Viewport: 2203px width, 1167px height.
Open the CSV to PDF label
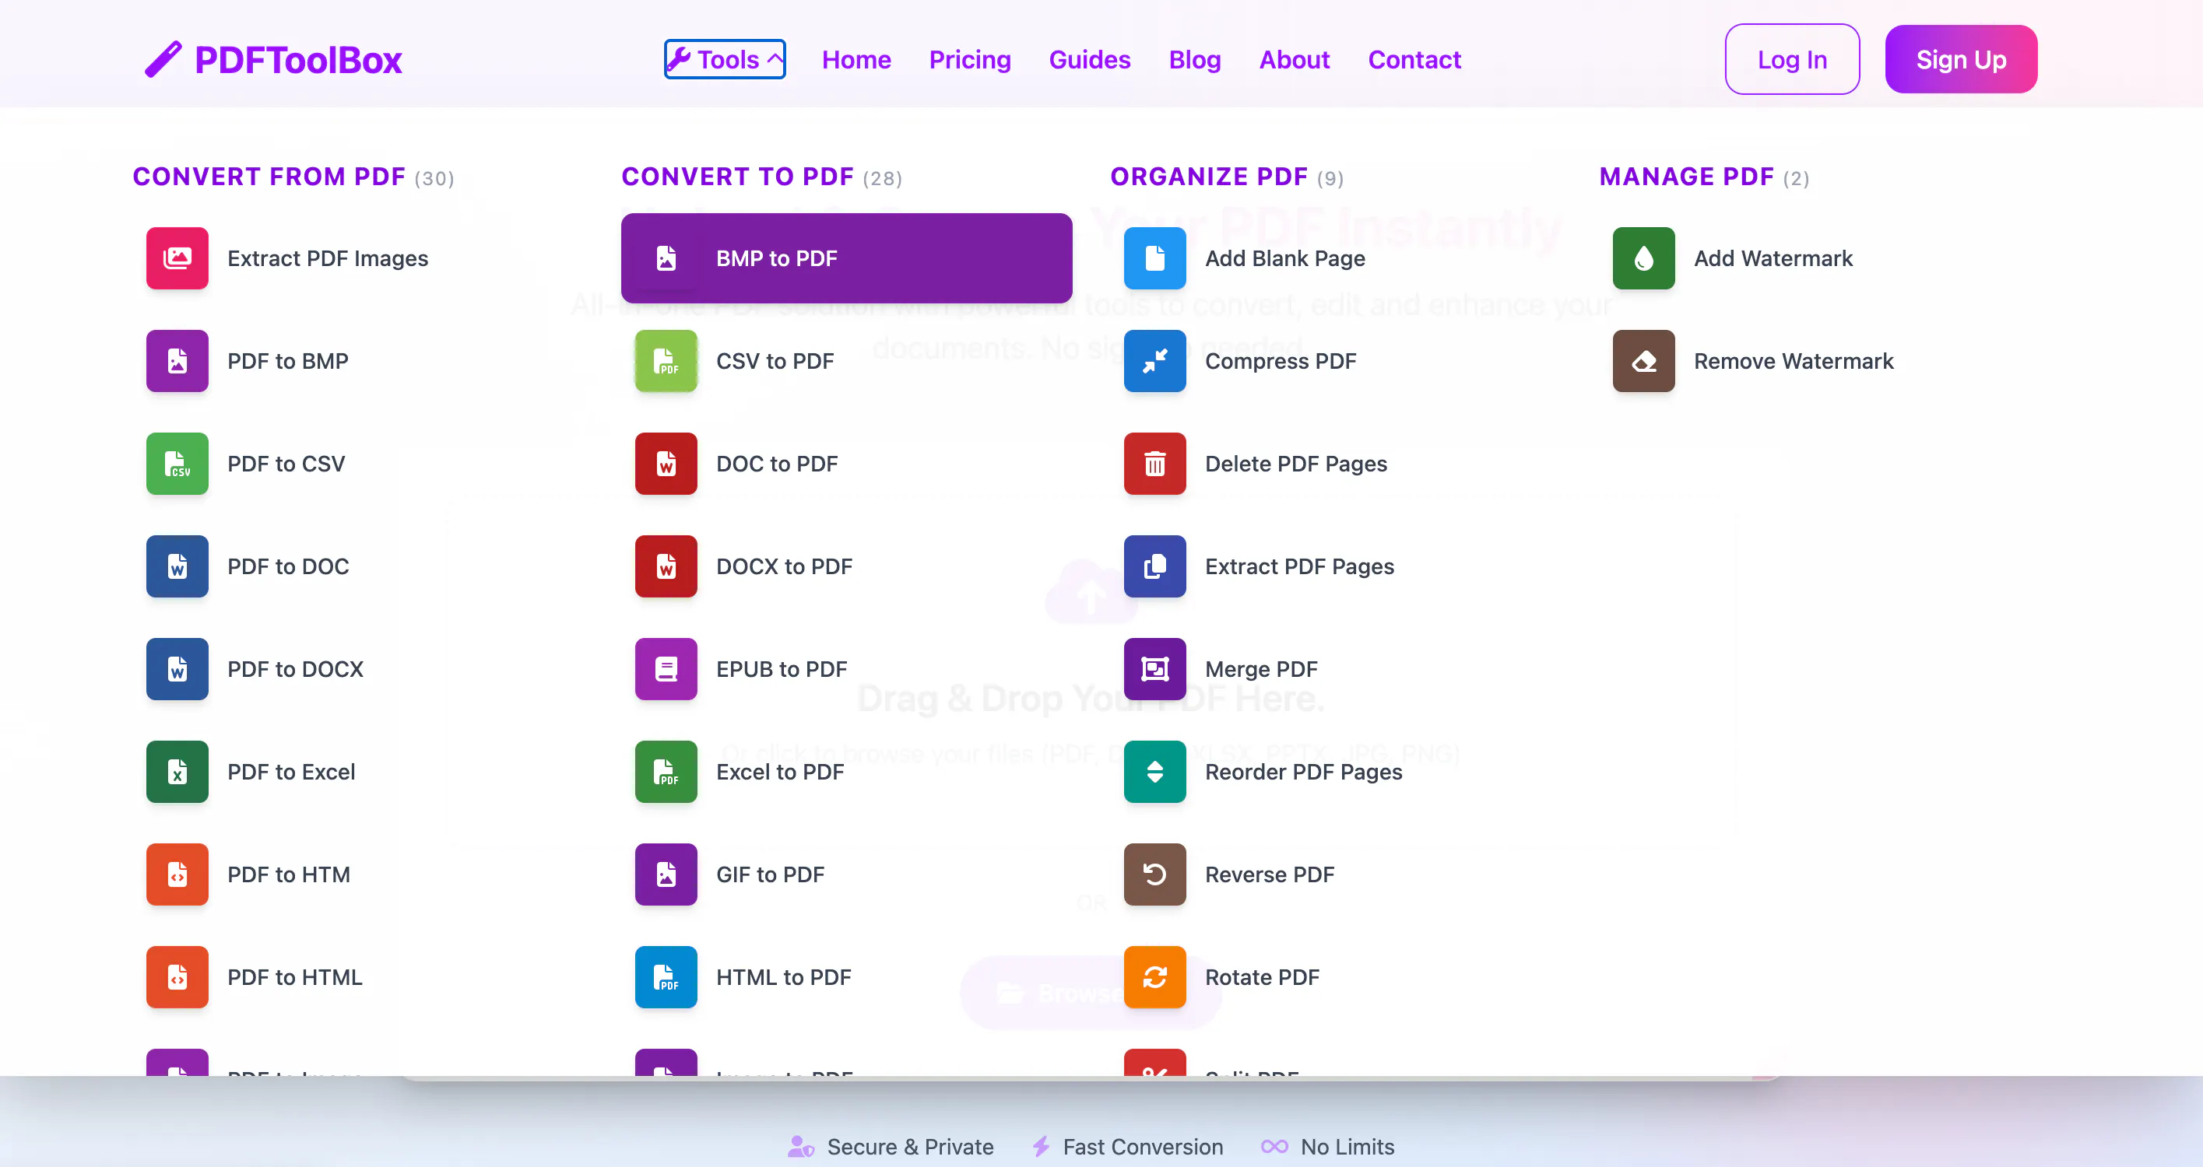pyautogui.click(x=775, y=361)
